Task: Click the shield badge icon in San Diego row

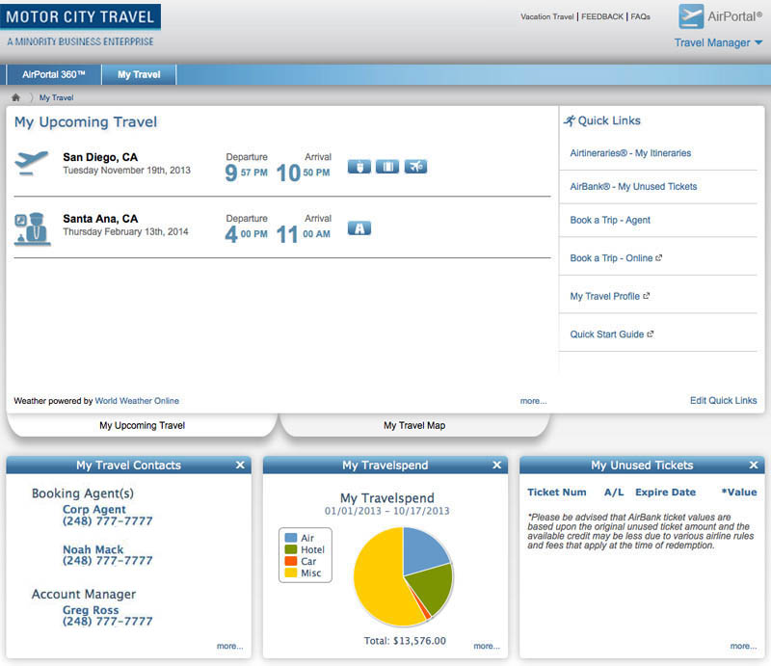Action: [x=359, y=167]
